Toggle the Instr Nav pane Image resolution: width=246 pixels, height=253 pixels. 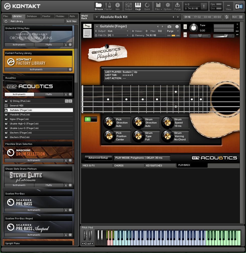[71, 21]
